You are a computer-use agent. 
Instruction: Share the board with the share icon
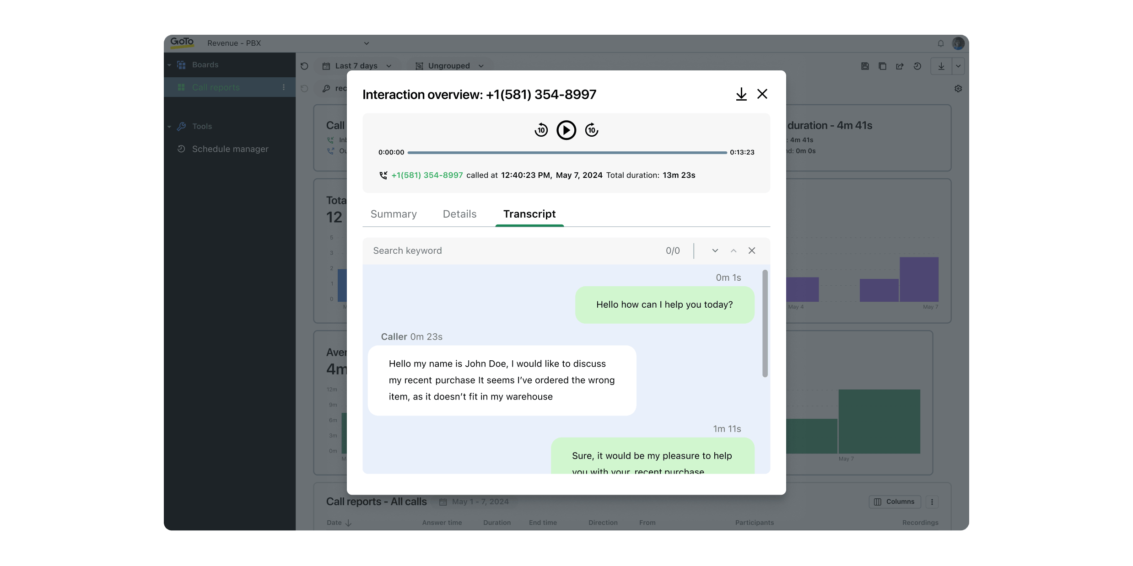[x=900, y=66]
